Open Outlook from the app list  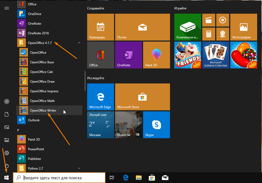(x=49, y=120)
